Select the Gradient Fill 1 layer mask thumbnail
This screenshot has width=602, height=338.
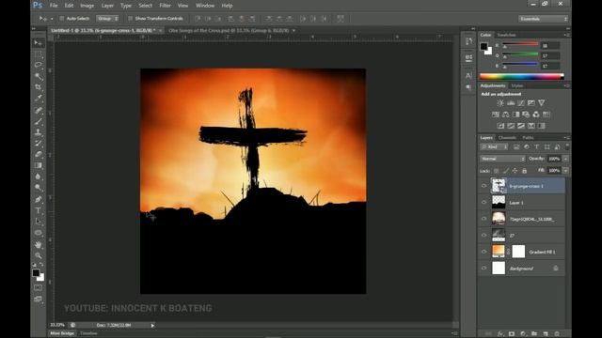518,252
